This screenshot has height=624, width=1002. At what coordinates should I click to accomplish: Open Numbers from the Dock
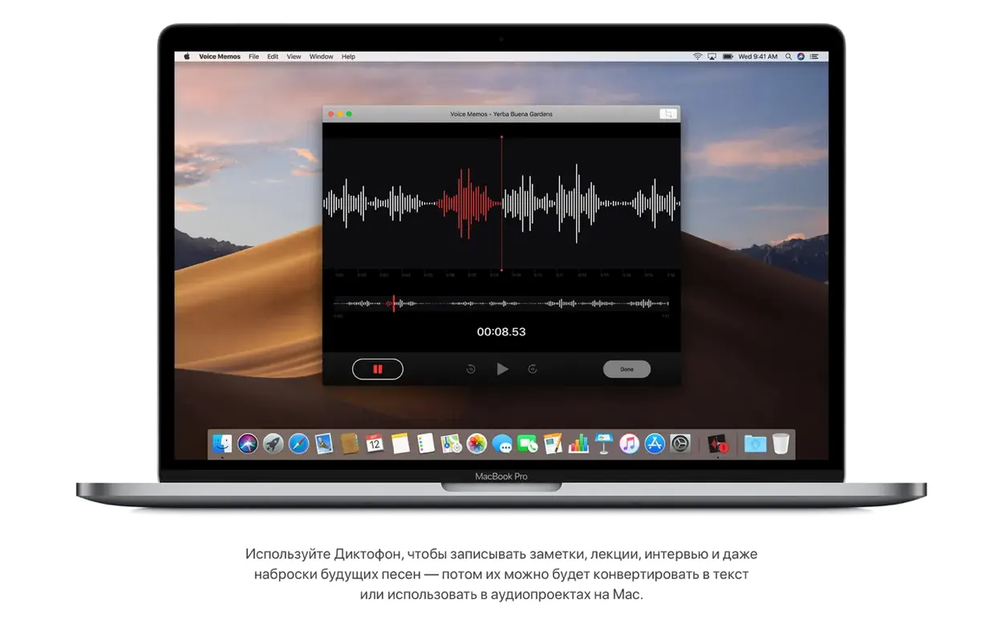click(x=578, y=444)
